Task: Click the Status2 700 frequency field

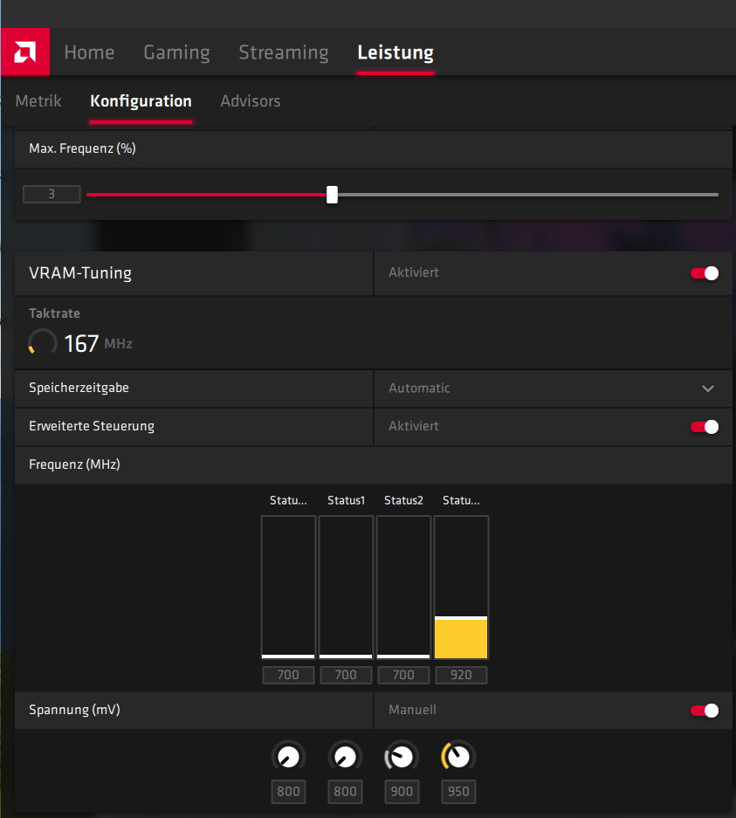Action: (403, 675)
